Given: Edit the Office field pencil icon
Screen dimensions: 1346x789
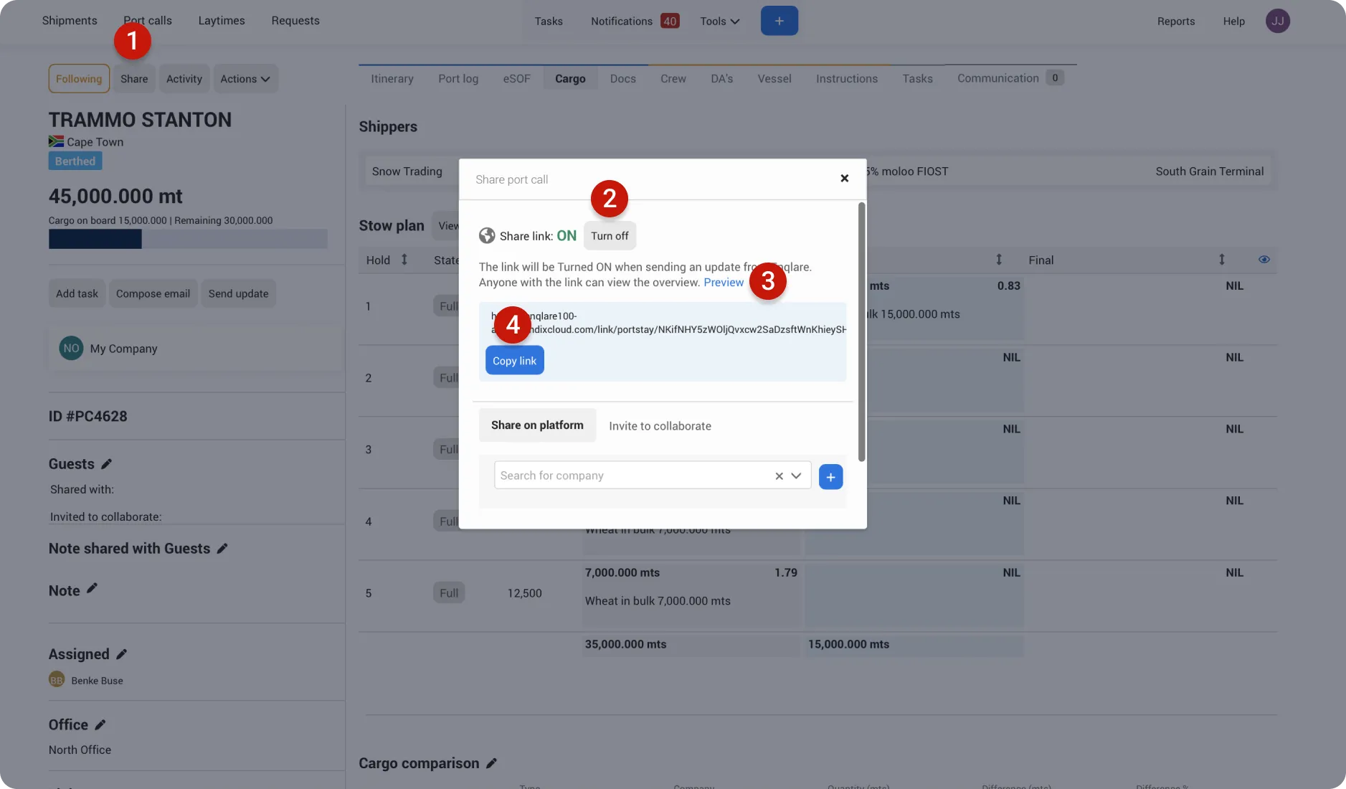Looking at the screenshot, I should (x=100, y=725).
